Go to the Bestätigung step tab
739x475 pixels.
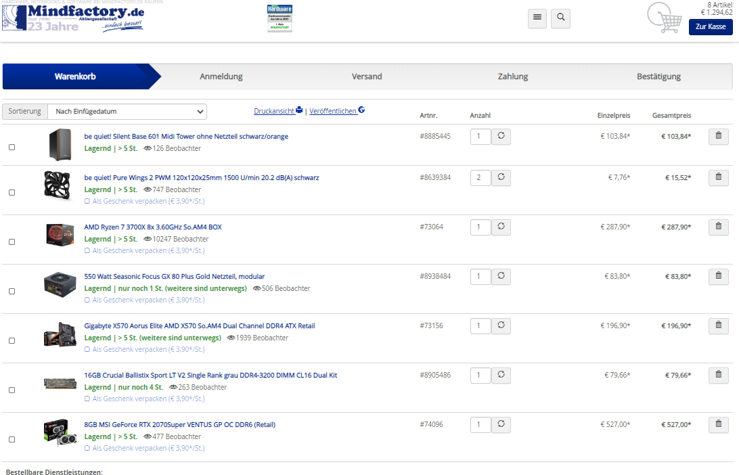click(659, 76)
